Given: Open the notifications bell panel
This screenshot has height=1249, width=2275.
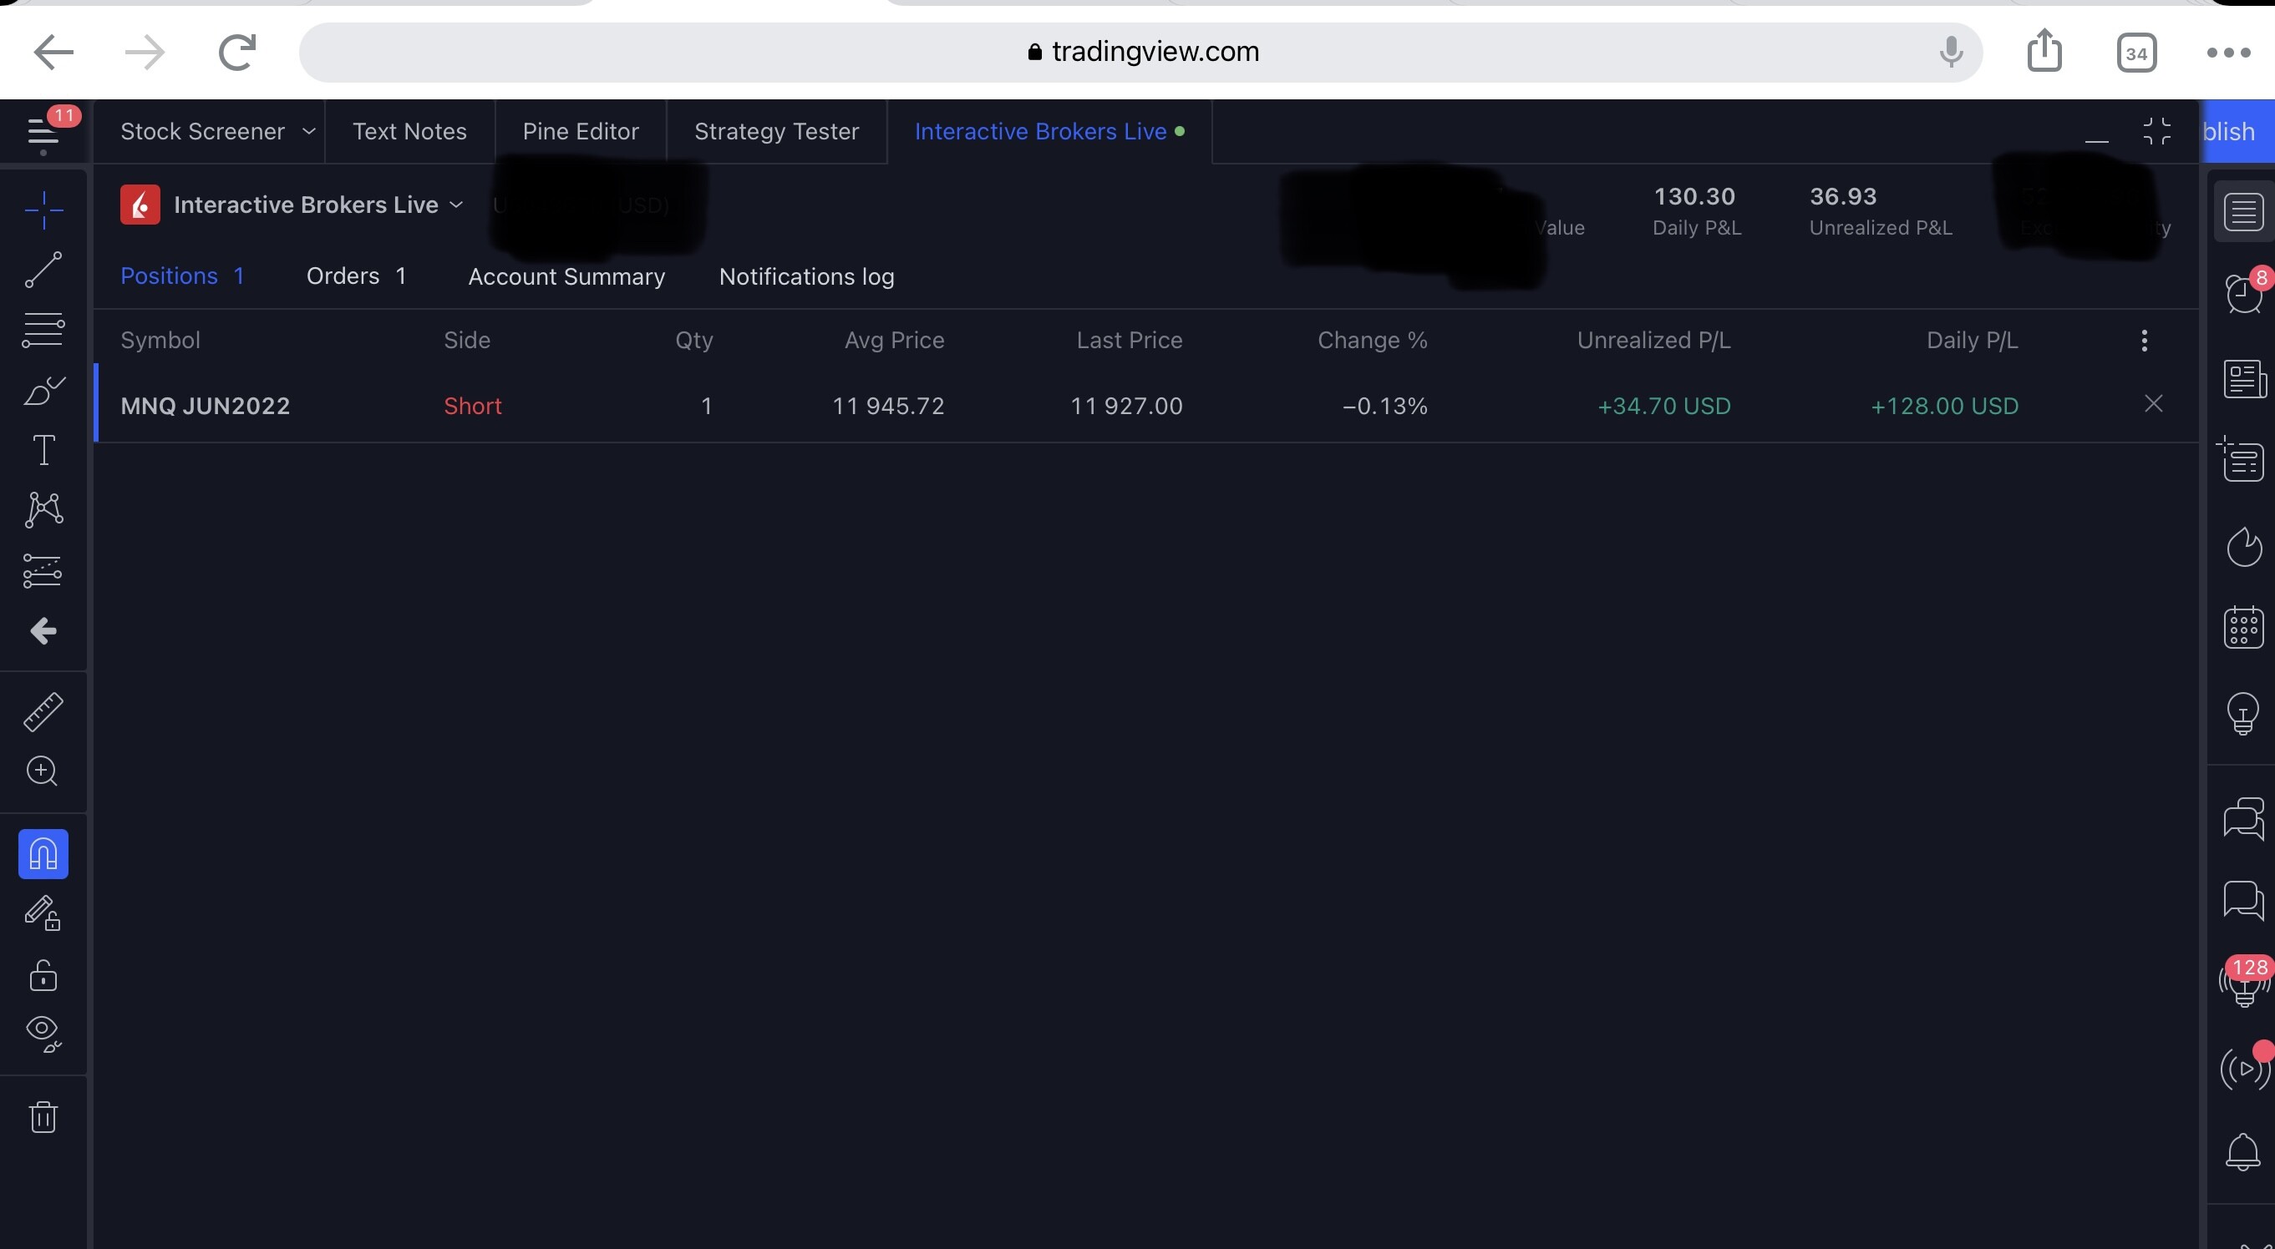Looking at the screenshot, I should pyautogui.click(x=2243, y=1152).
